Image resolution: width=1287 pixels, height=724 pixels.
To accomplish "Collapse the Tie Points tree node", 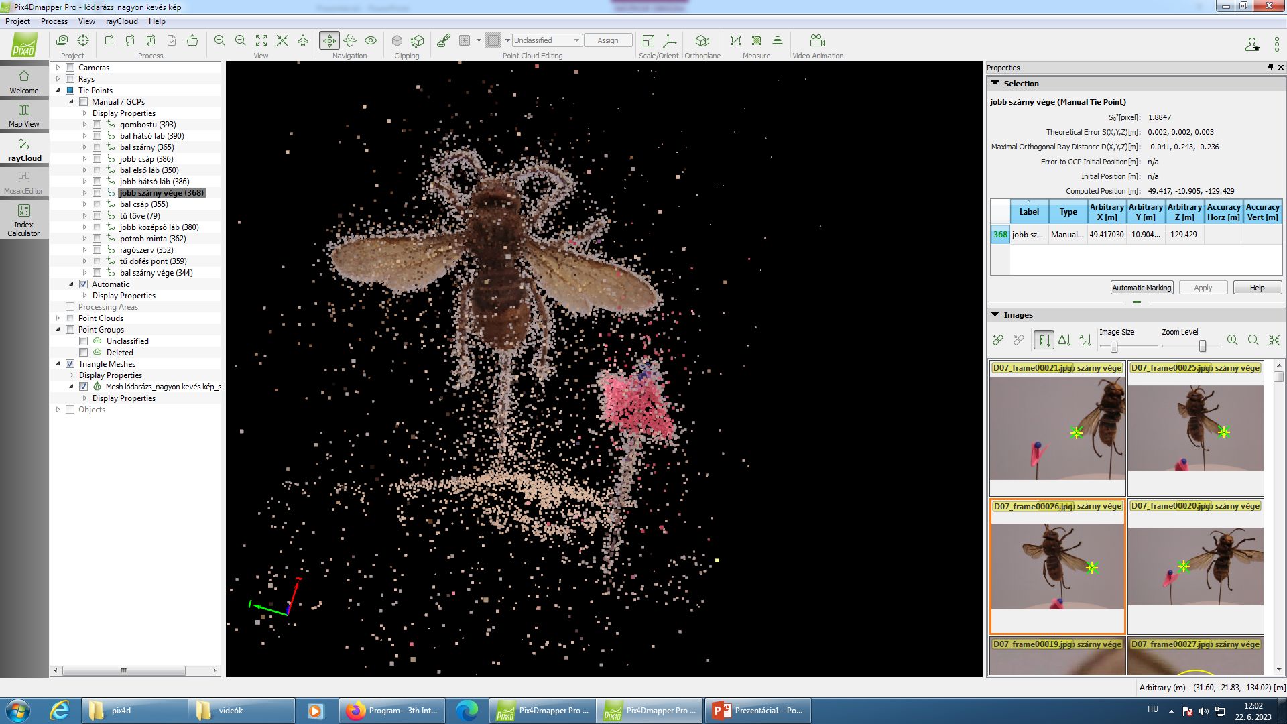I will [58, 90].
